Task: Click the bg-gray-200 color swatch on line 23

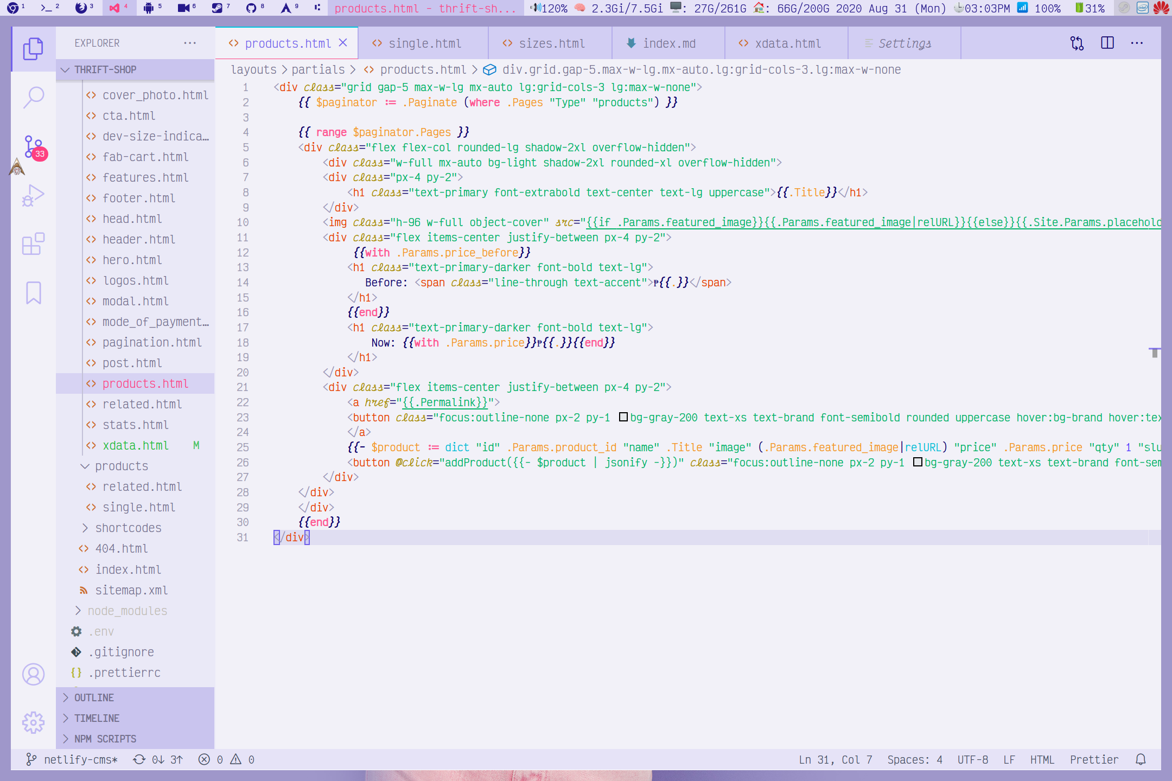Action: point(623,417)
